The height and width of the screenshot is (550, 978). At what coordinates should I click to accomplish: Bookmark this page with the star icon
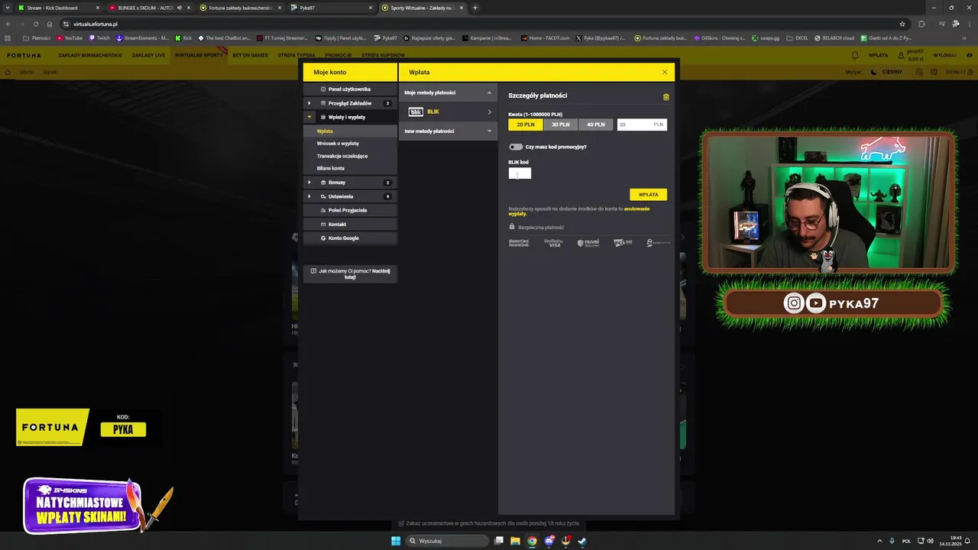coord(902,24)
